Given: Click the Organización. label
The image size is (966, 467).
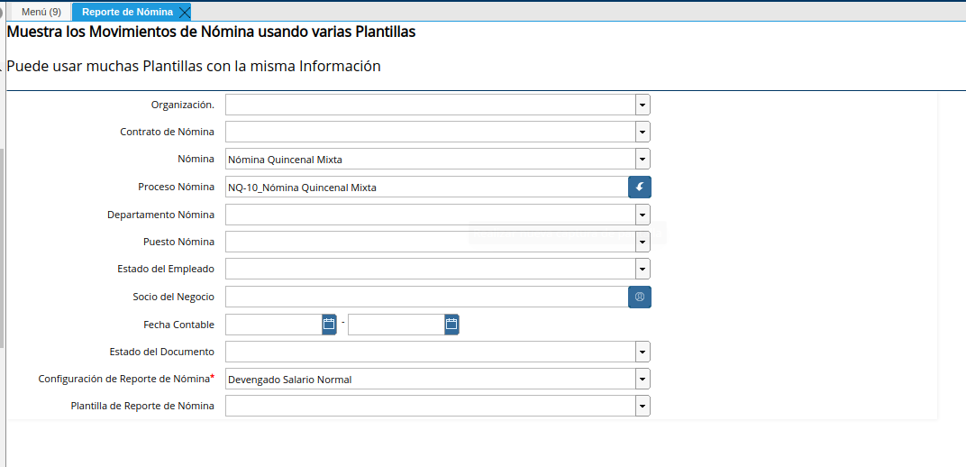Looking at the screenshot, I should pyautogui.click(x=183, y=105).
